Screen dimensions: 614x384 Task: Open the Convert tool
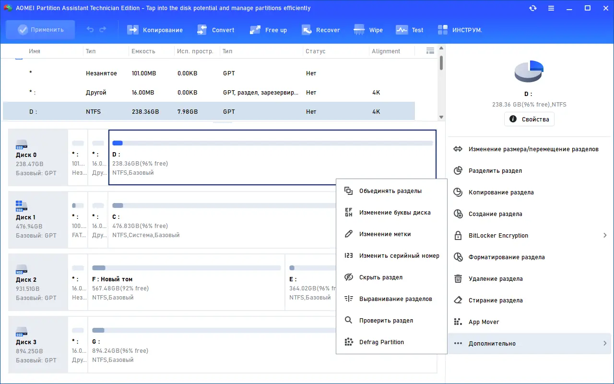pos(215,30)
